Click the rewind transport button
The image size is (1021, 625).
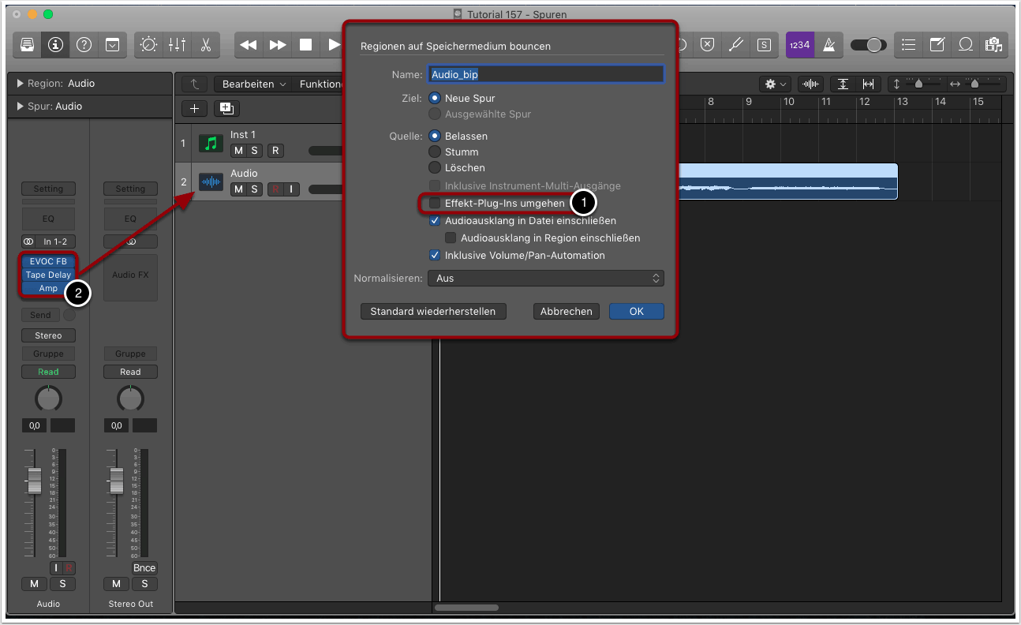point(249,45)
